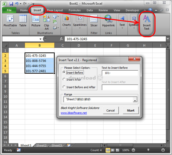Click the Range reference input field

(x=98, y=99)
